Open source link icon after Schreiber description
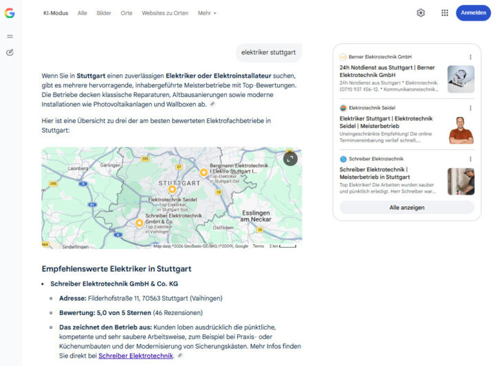The width and height of the screenshot is (495, 366). (x=180, y=356)
